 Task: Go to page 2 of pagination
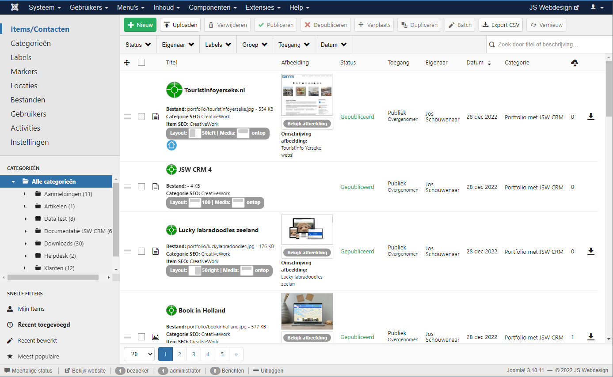click(x=179, y=354)
